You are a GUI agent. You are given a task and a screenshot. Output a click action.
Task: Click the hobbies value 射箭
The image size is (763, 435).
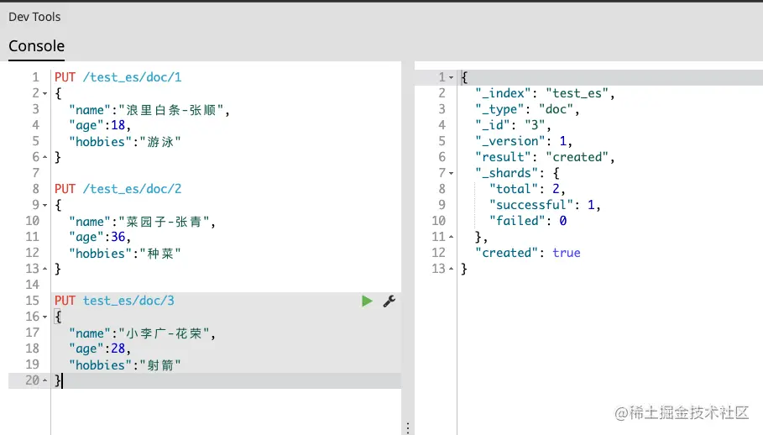(160, 365)
